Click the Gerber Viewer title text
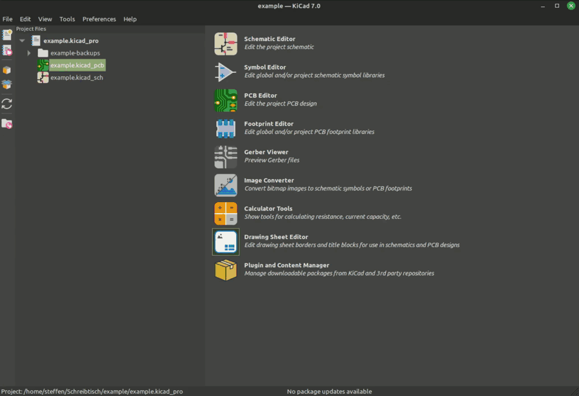 [266, 152]
